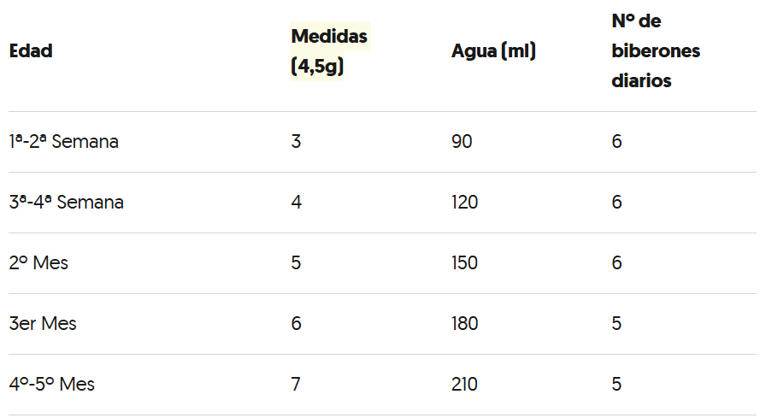Select the 150 ml water value
This screenshot has width=760, height=418.
(465, 263)
